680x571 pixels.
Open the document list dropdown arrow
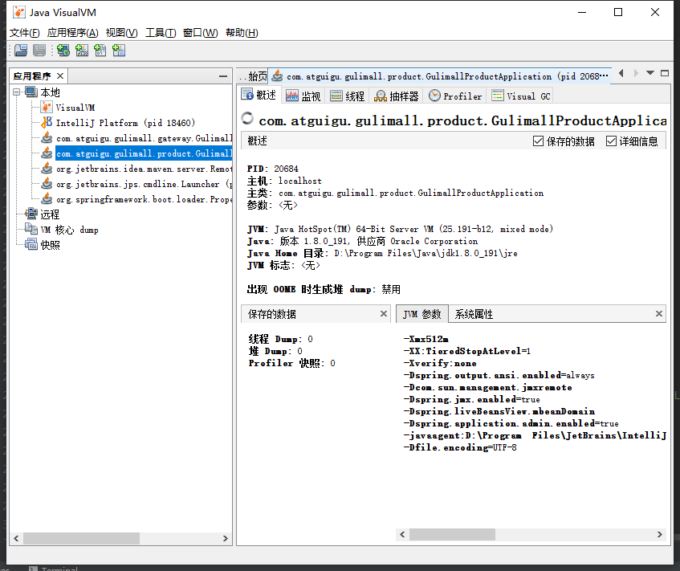click(650, 73)
